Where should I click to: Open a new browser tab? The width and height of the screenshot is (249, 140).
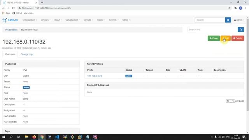pyautogui.click(x=42, y=3)
